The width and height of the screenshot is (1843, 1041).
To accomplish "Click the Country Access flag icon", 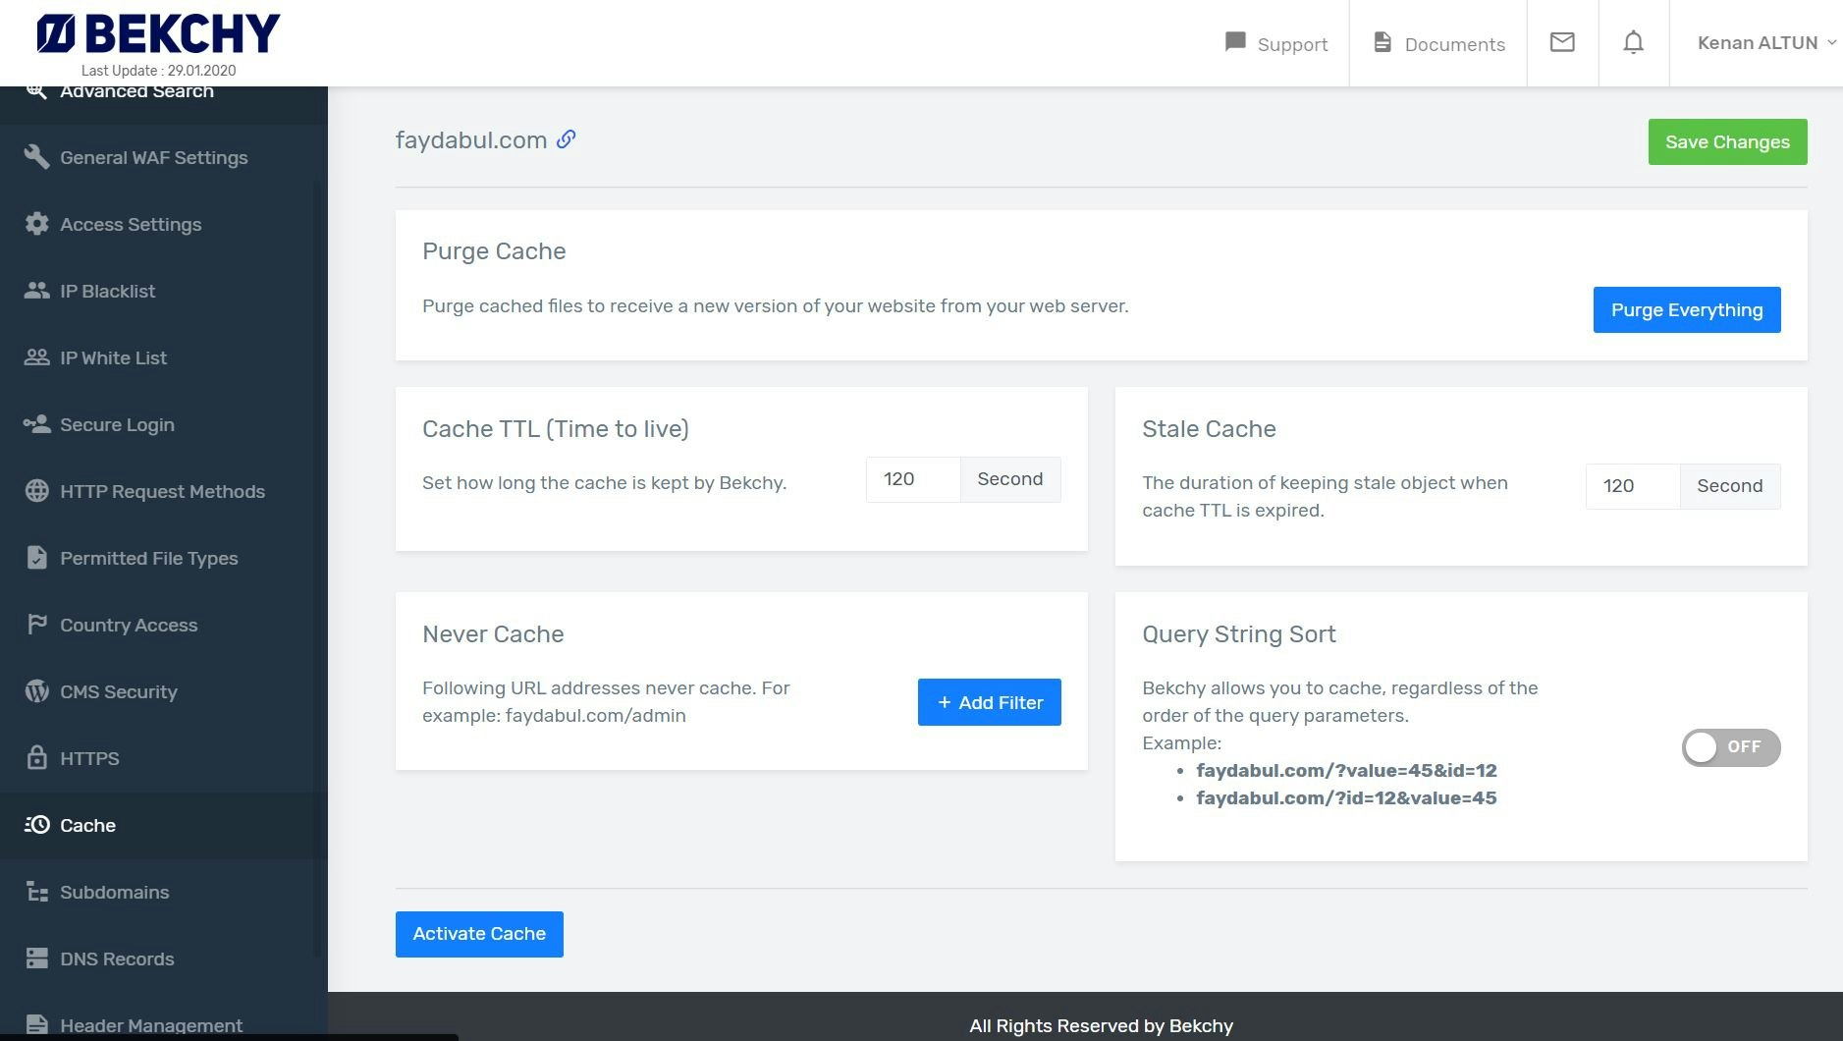I will coord(36,625).
